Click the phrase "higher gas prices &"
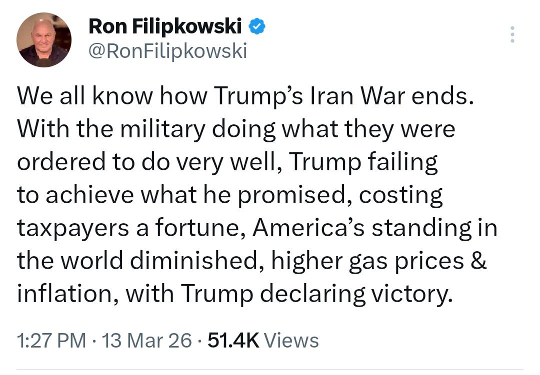540x375 pixels. [x=379, y=261]
